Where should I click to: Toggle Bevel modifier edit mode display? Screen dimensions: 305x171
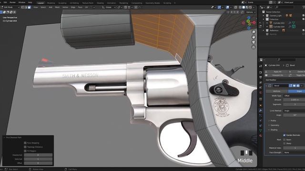tap(290, 85)
